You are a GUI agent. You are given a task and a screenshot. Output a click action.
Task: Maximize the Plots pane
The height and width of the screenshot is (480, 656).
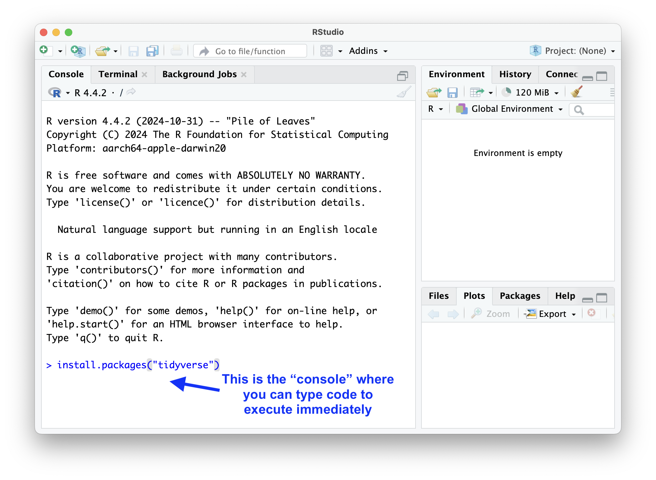click(601, 298)
